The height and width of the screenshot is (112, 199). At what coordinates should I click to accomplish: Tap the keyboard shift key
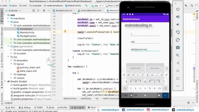[125, 88]
